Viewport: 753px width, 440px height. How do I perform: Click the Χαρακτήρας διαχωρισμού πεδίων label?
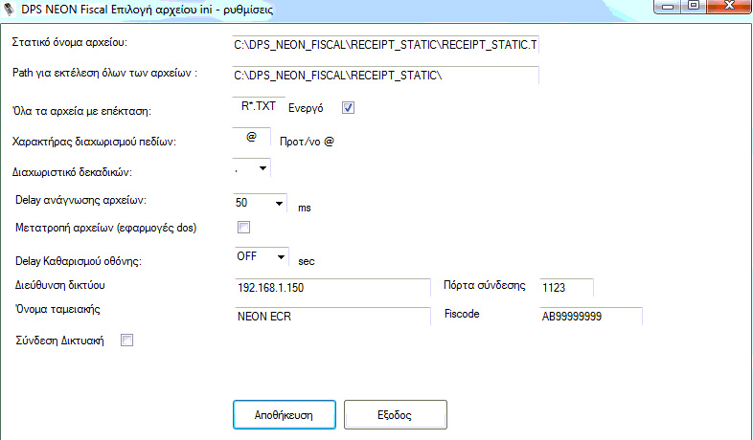tap(94, 142)
